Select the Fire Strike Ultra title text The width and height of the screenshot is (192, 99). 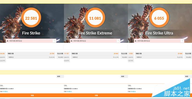(x=159, y=33)
